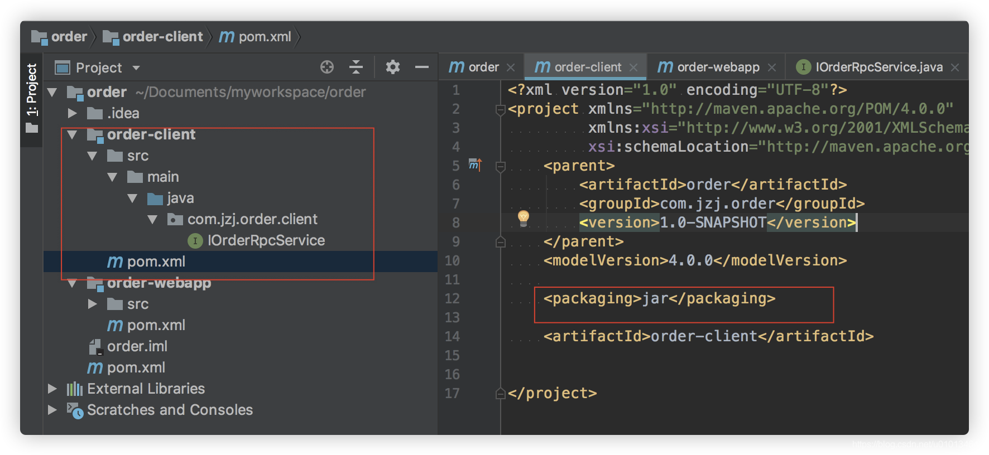Click the Maven icon of order-webapp pom.xml
This screenshot has width=989, height=455.
(115, 326)
